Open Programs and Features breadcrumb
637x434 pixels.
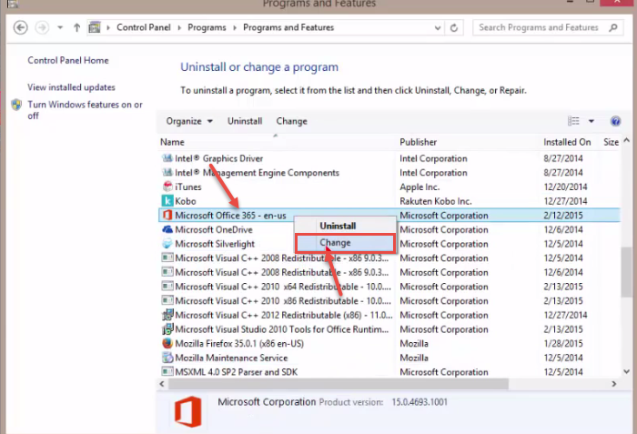click(x=288, y=27)
